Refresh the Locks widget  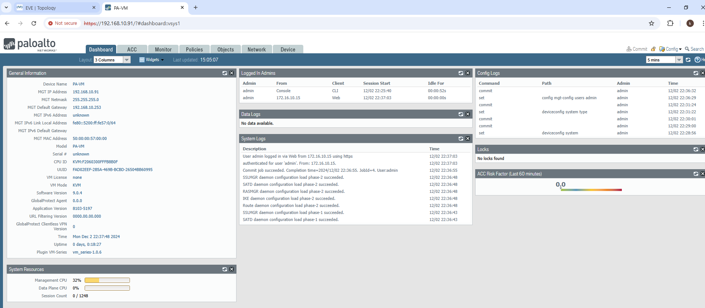tap(696, 150)
